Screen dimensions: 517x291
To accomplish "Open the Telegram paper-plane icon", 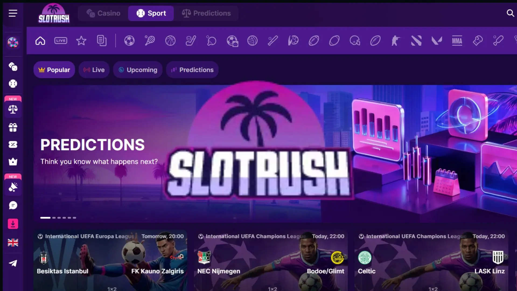I will (x=13, y=263).
